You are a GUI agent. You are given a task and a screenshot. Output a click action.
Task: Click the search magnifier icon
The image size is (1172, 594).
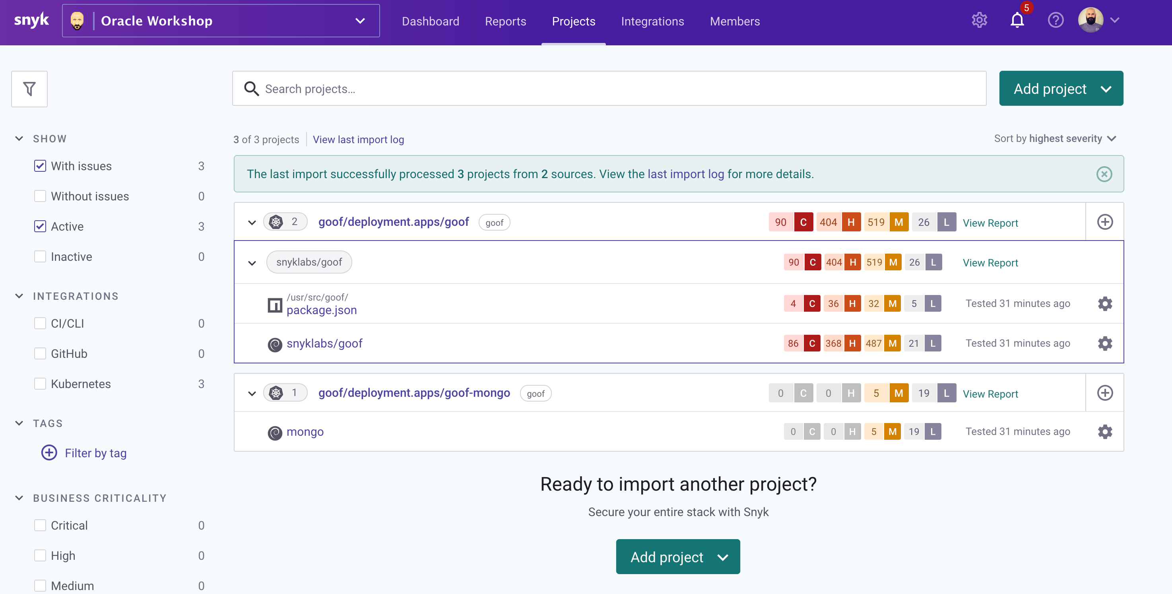click(251, 89)
